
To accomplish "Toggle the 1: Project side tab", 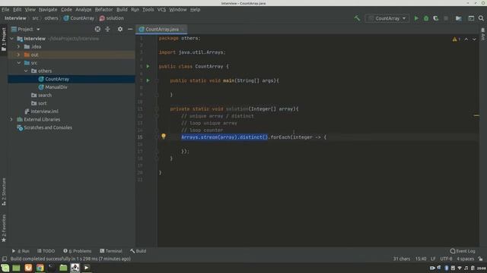I will coord(4,39).
